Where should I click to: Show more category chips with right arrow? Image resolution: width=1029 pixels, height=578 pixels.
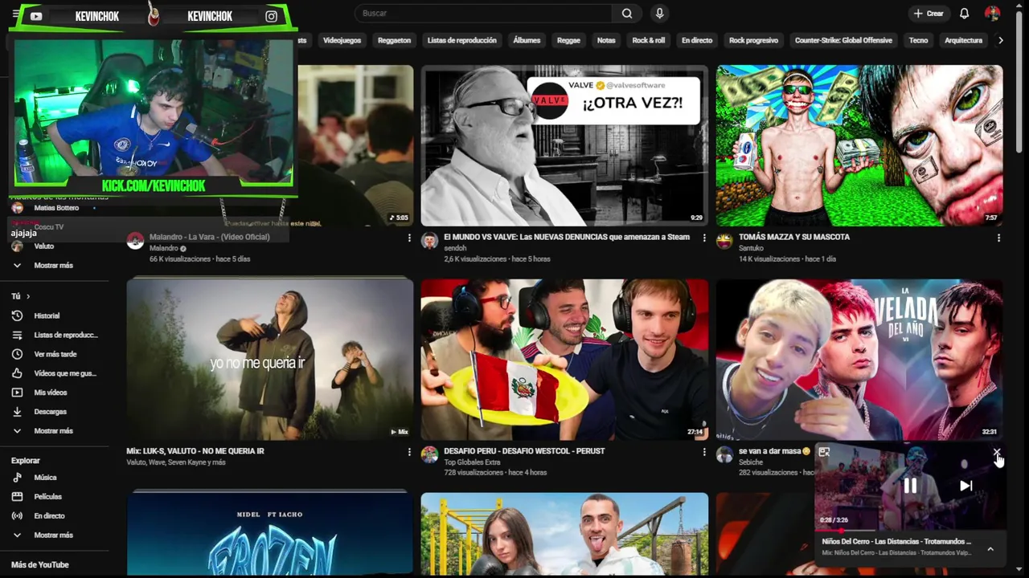tap(1000, 40)
